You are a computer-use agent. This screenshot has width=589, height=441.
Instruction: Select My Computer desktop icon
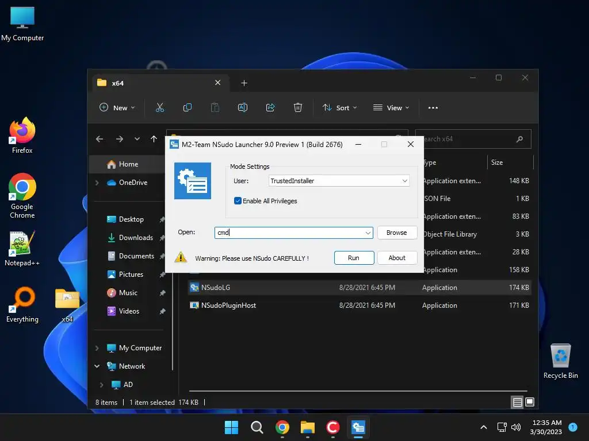point(22,24)
